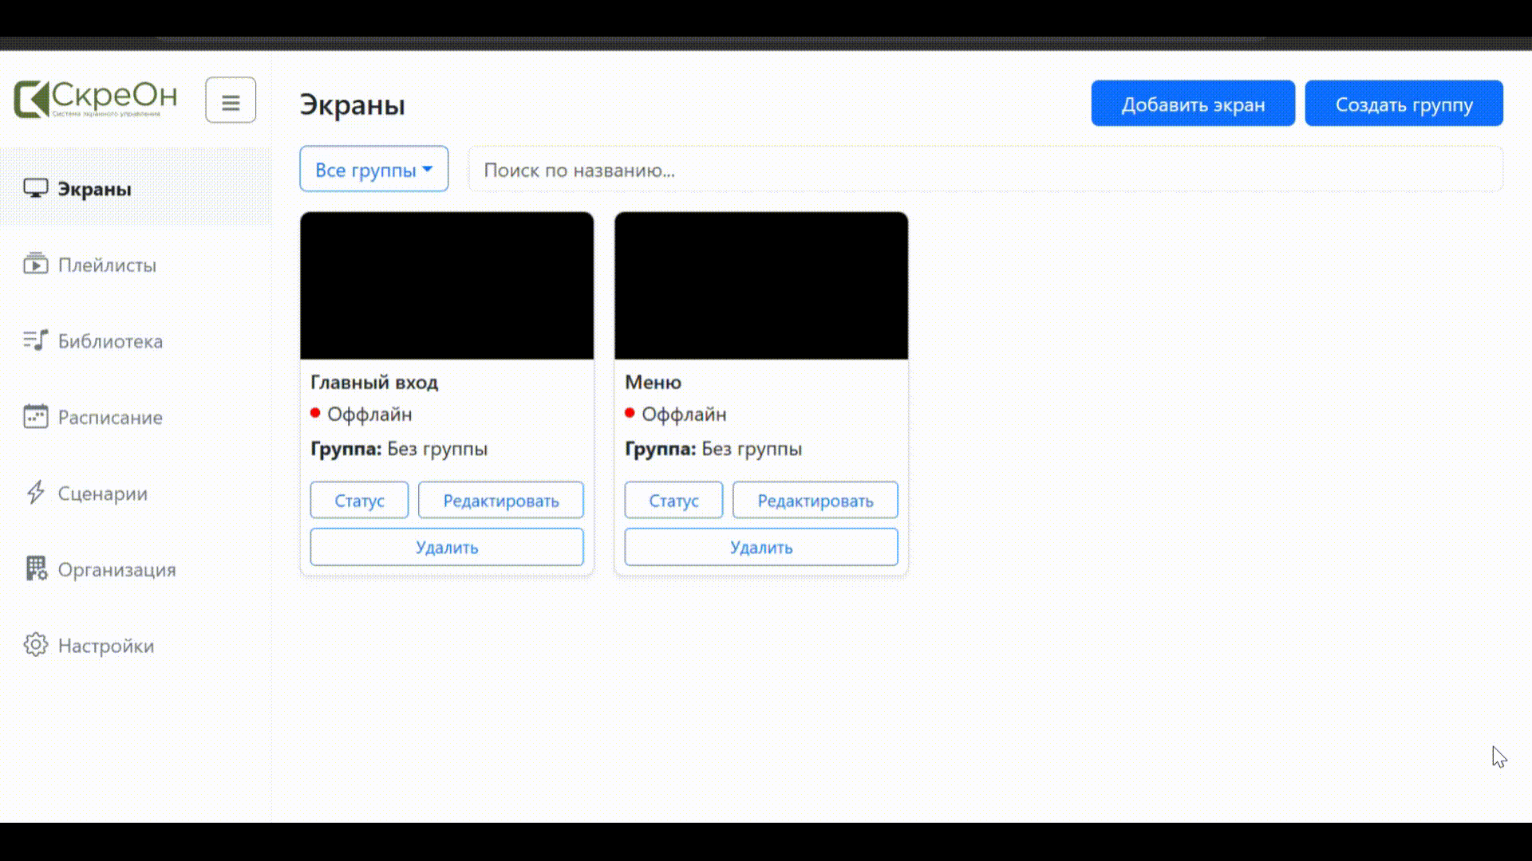
Task: Toggle the sidebar with the hamburger button
Action: pyautogui.click(x=231, y=100)
